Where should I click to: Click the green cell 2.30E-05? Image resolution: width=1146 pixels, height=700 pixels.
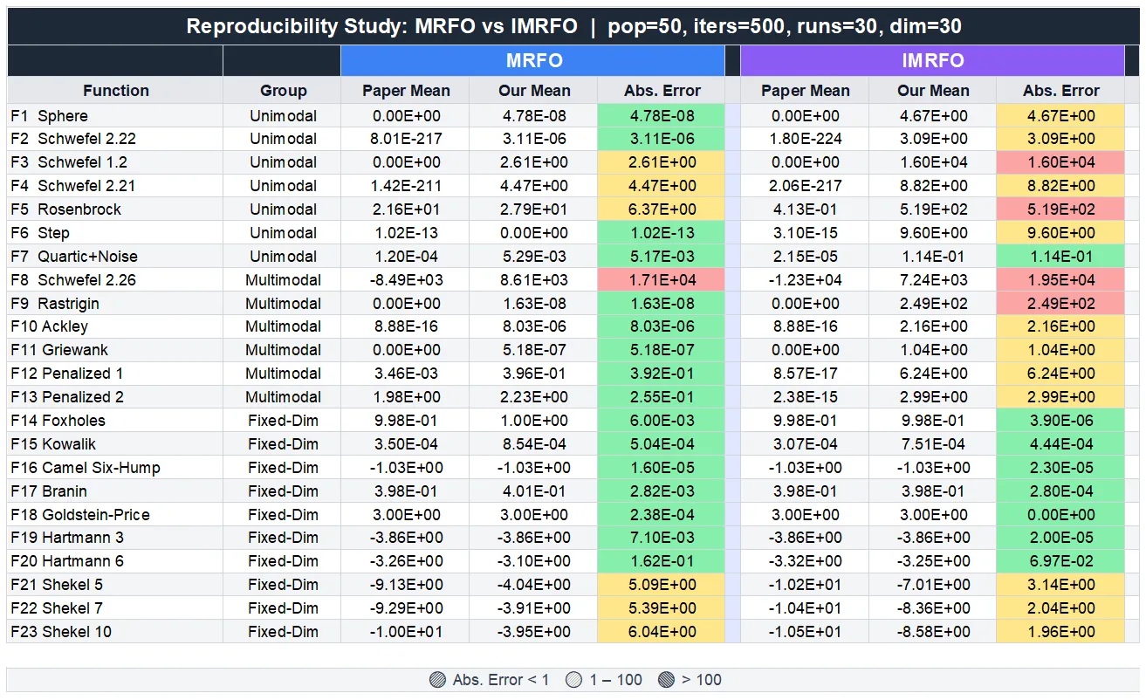click(1061, 468)
